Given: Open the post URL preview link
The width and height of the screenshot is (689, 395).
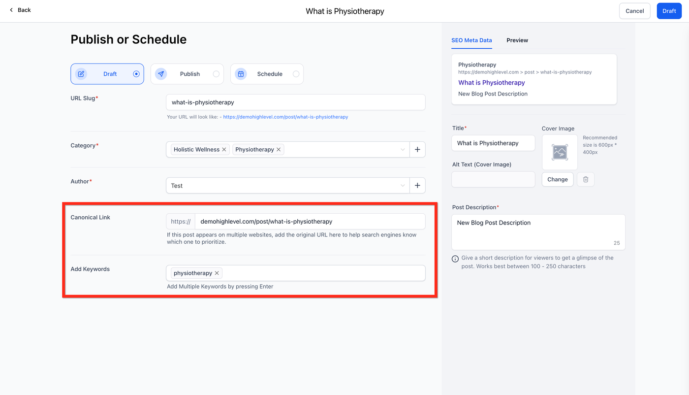Looking at the screenshot, I should pos(285,117).
